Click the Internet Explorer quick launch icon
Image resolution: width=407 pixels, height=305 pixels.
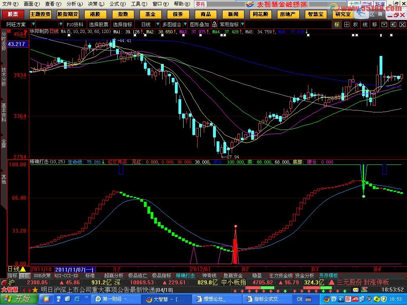tap(77, 299)
